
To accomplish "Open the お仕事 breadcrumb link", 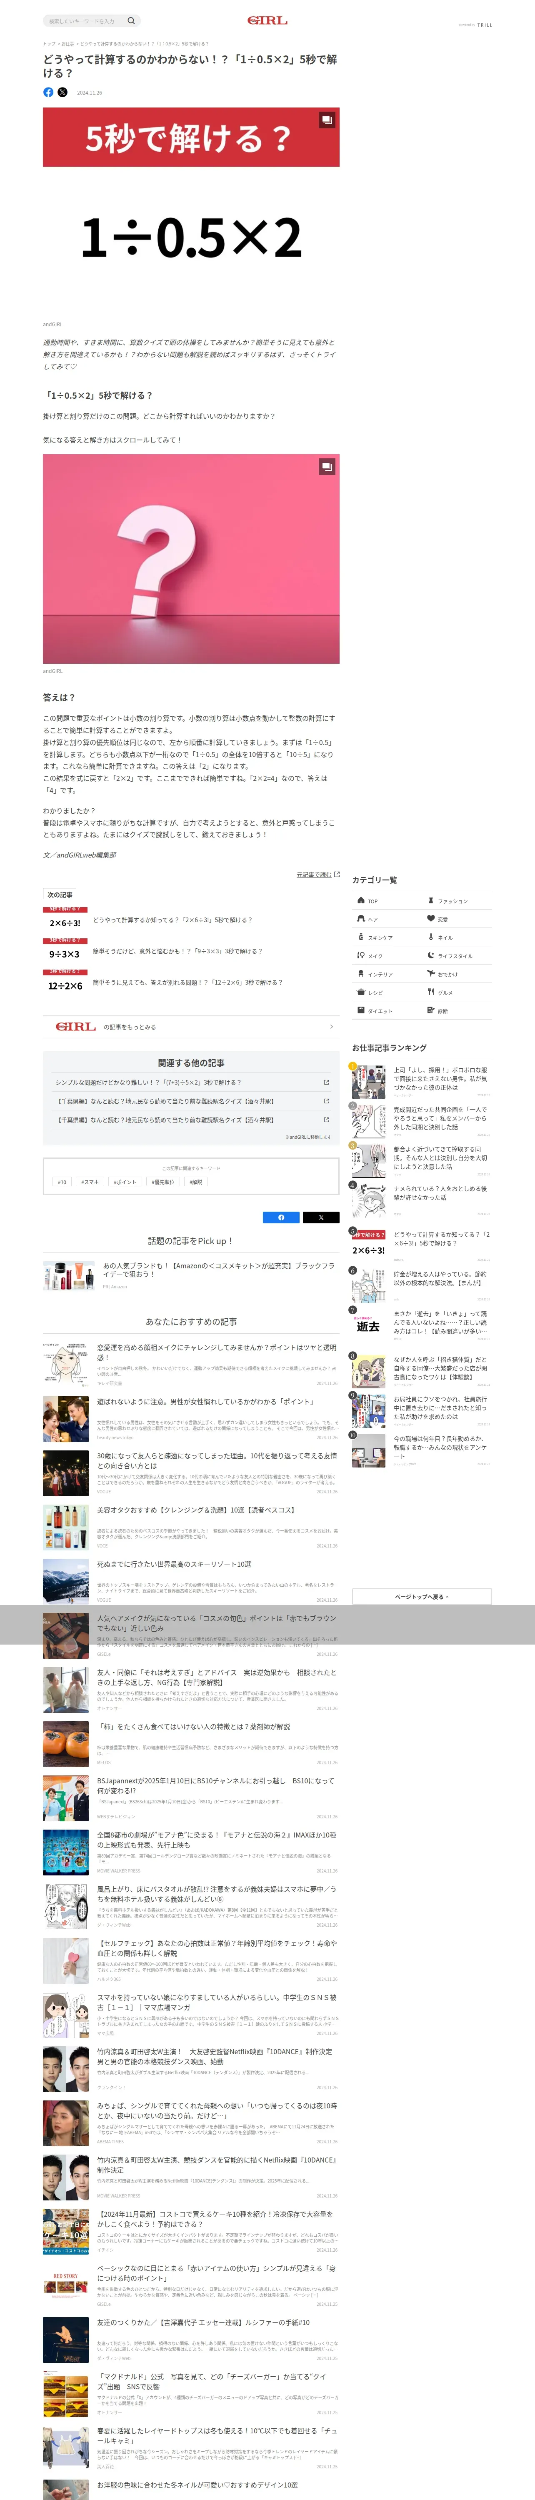I will click(67, 44).
